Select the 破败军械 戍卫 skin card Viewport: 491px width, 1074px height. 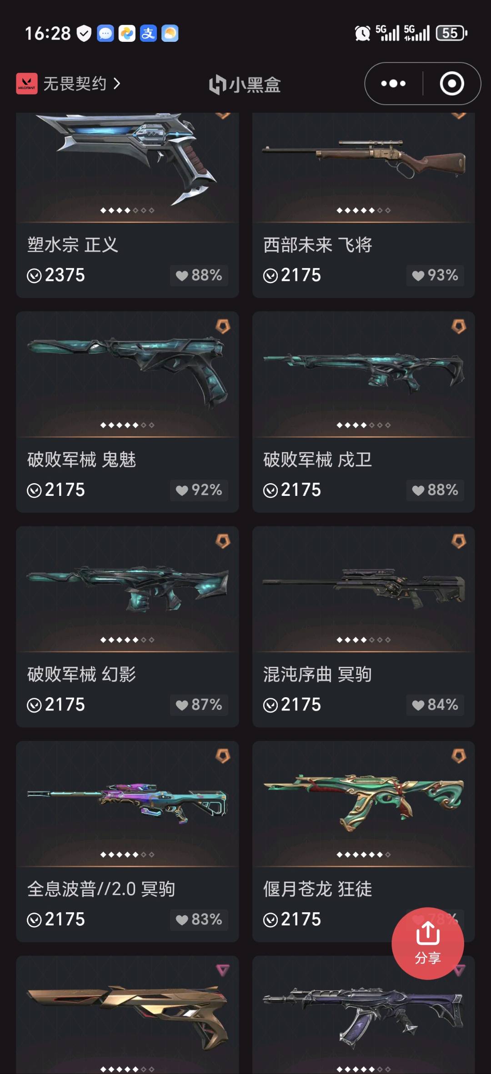(x=364, y=412)
